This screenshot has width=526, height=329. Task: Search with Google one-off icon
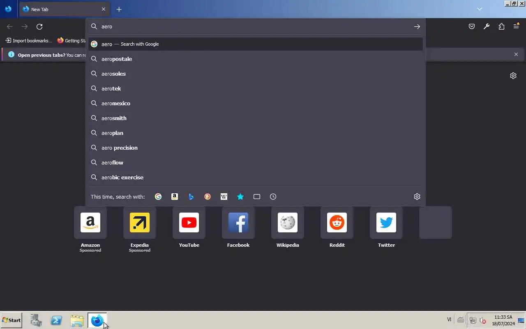pos(158,197)
